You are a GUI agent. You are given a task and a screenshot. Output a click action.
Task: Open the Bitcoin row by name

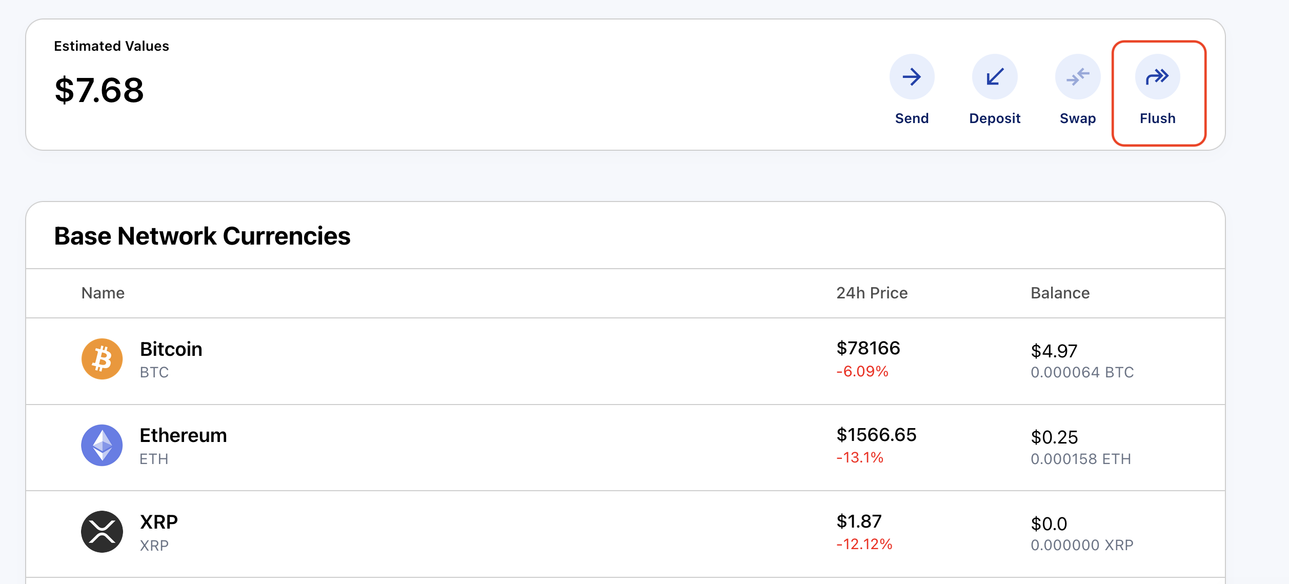(x=171, y=349)
